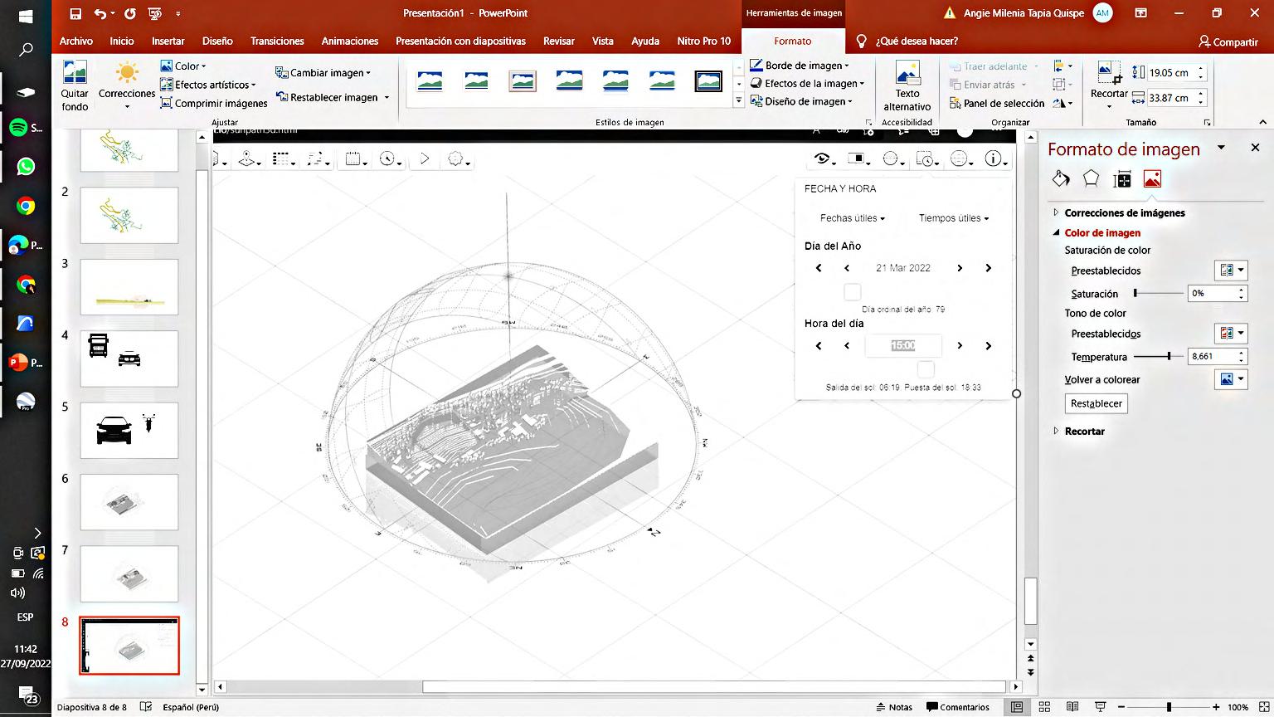Click the Saturación slider

click(x=1159, y=293)
